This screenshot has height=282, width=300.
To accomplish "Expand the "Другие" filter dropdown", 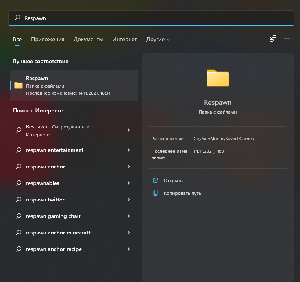I will pyautogui.click(x=158, y=40).
